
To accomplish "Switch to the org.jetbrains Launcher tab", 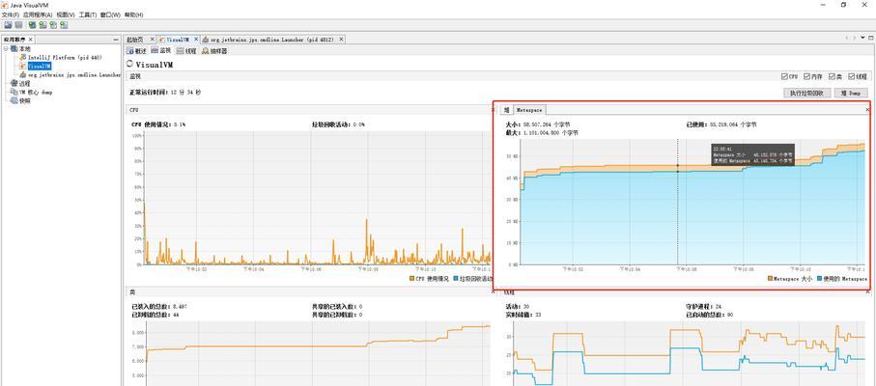I will pos(271,40).
